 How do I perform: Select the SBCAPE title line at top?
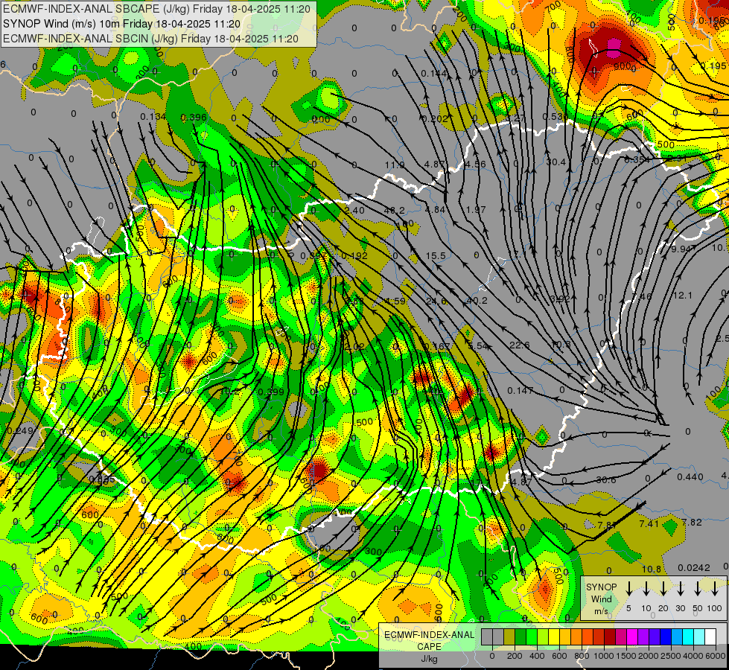[x=156, y=9]
